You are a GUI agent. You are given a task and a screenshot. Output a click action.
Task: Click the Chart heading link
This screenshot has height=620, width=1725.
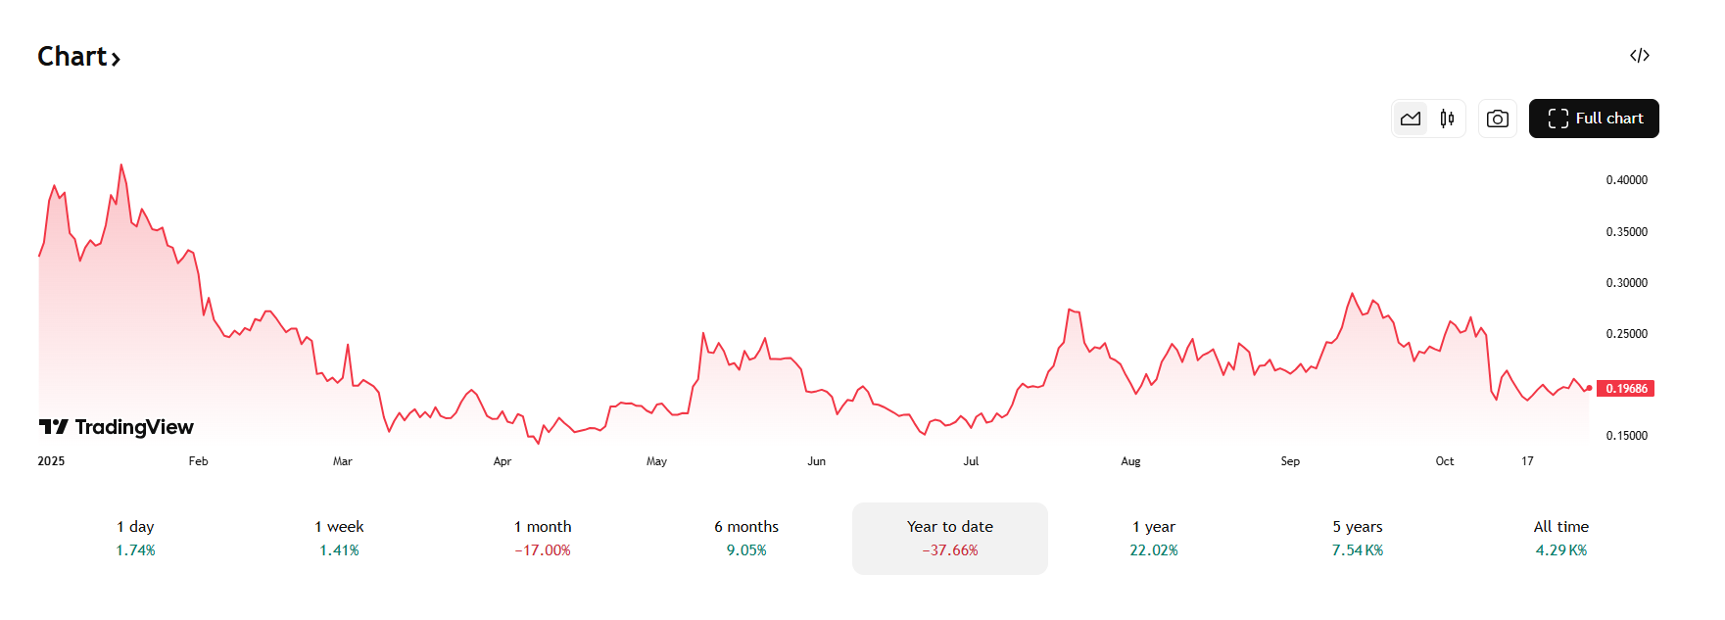coord(74,57)
